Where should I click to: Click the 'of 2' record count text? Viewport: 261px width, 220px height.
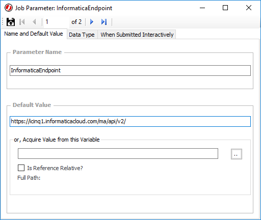76,22
